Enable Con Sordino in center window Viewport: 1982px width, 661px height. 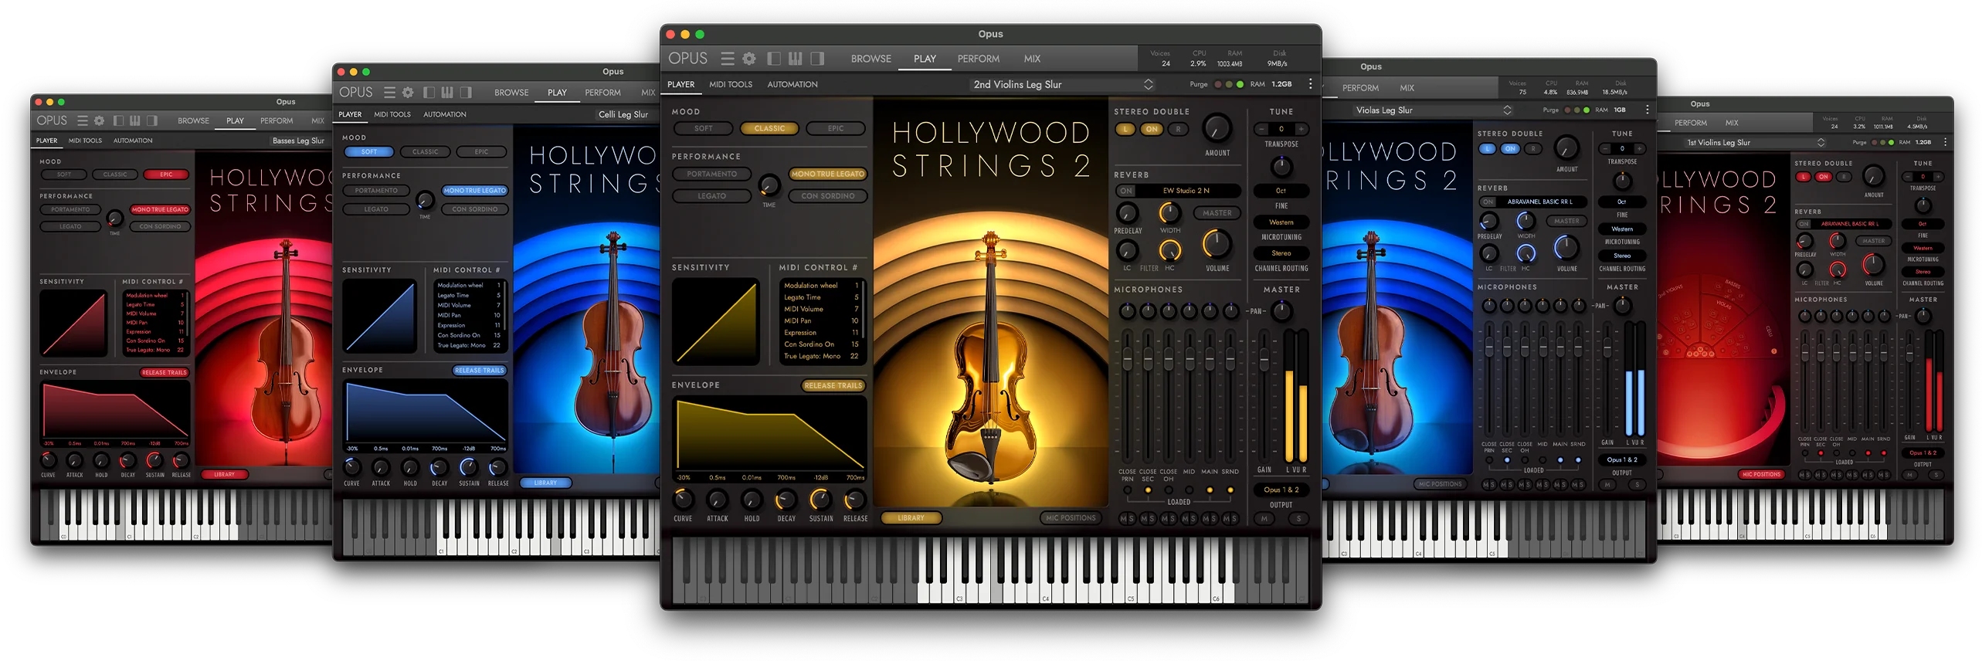[827, 196]
